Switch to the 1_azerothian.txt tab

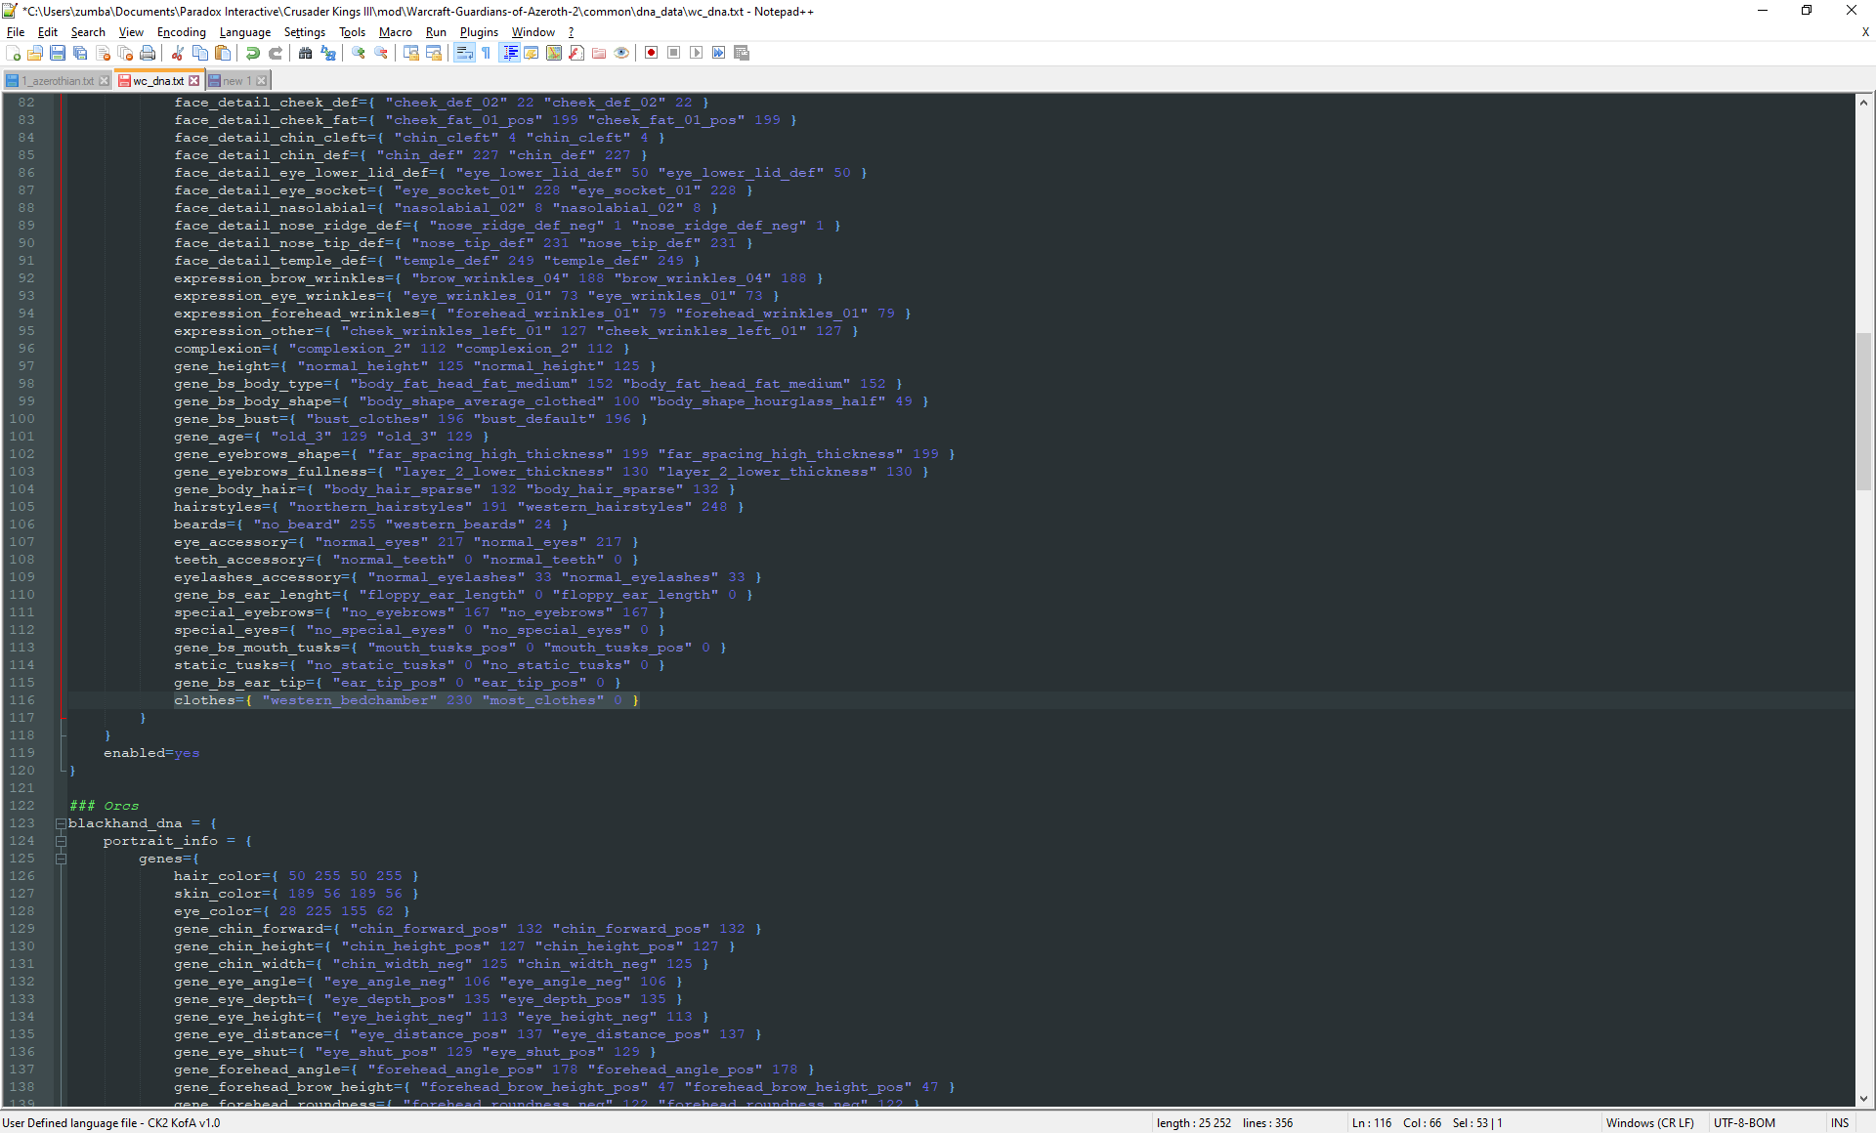58,81
